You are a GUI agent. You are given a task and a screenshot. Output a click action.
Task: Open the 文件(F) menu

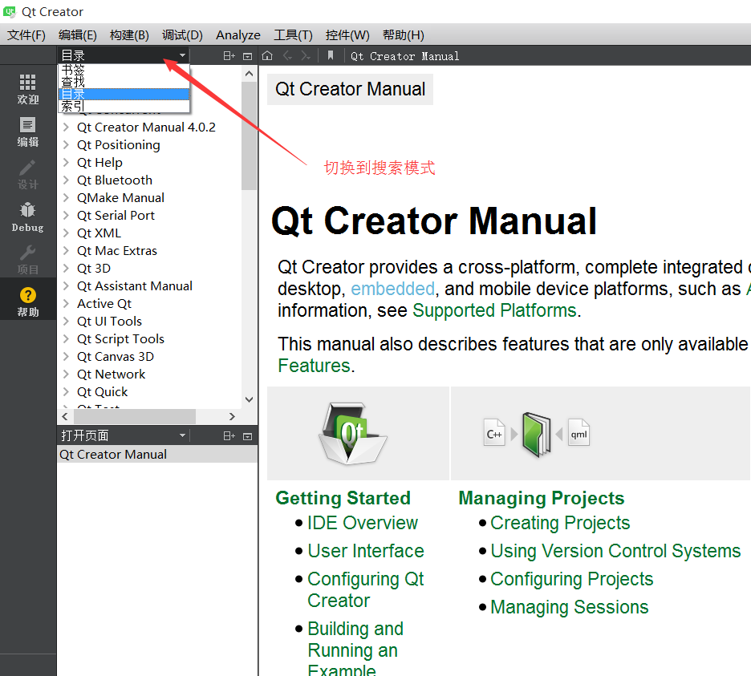pyautogui.click(x=25, y=34)
